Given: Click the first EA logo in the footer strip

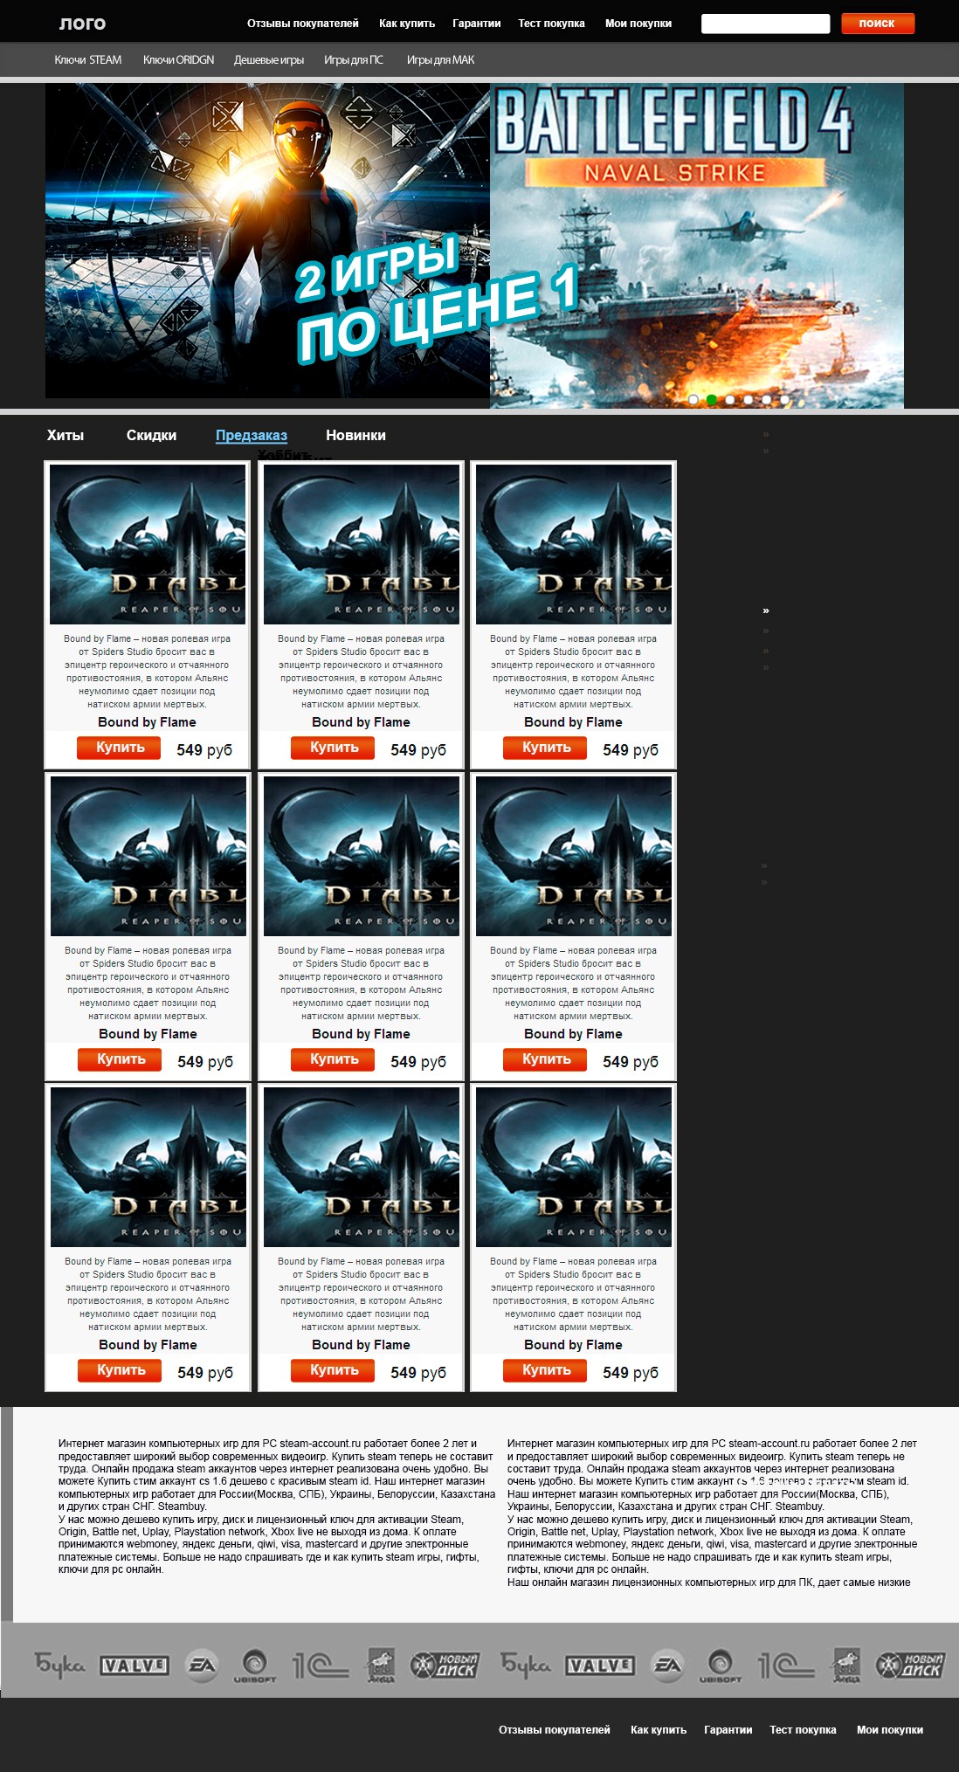Looking at the screenshot, I should click(202, 1666).
